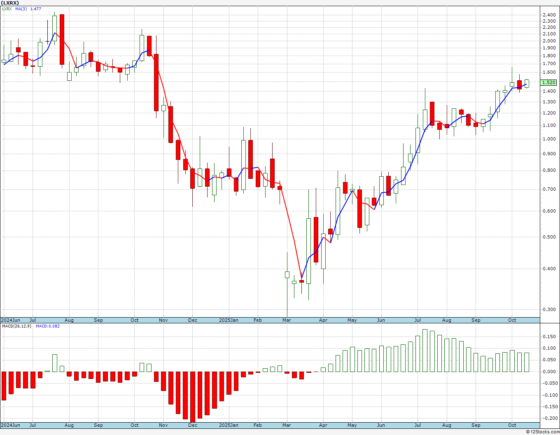This screenshot has width=560, height=435.
Task: Select Nov on the price chart date axis
Action: pos(163,320)
